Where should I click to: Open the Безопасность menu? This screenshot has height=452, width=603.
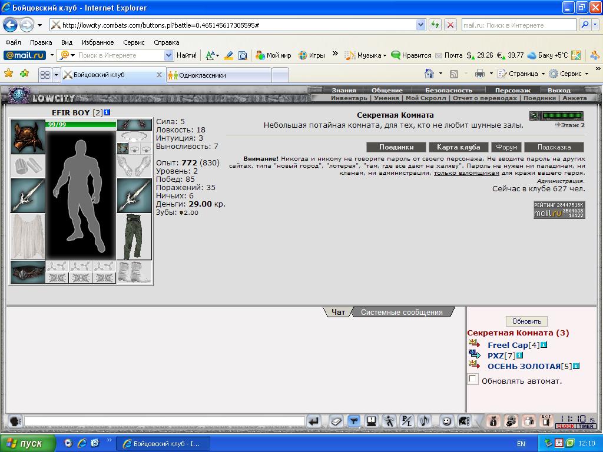448,90
